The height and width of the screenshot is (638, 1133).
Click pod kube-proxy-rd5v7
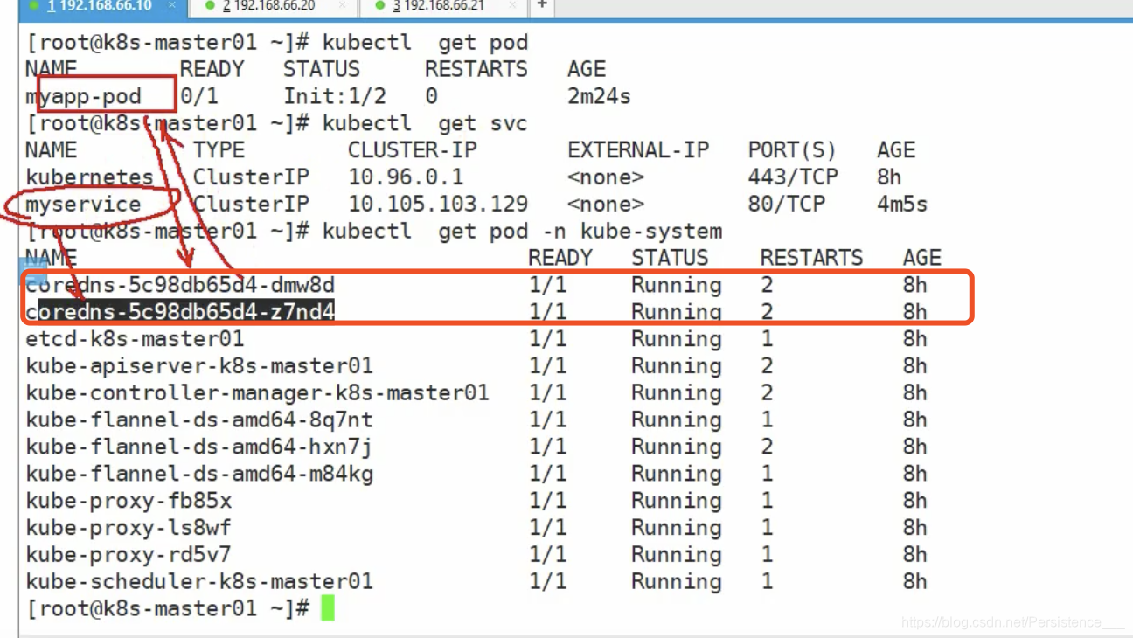[x=129, y=555]
